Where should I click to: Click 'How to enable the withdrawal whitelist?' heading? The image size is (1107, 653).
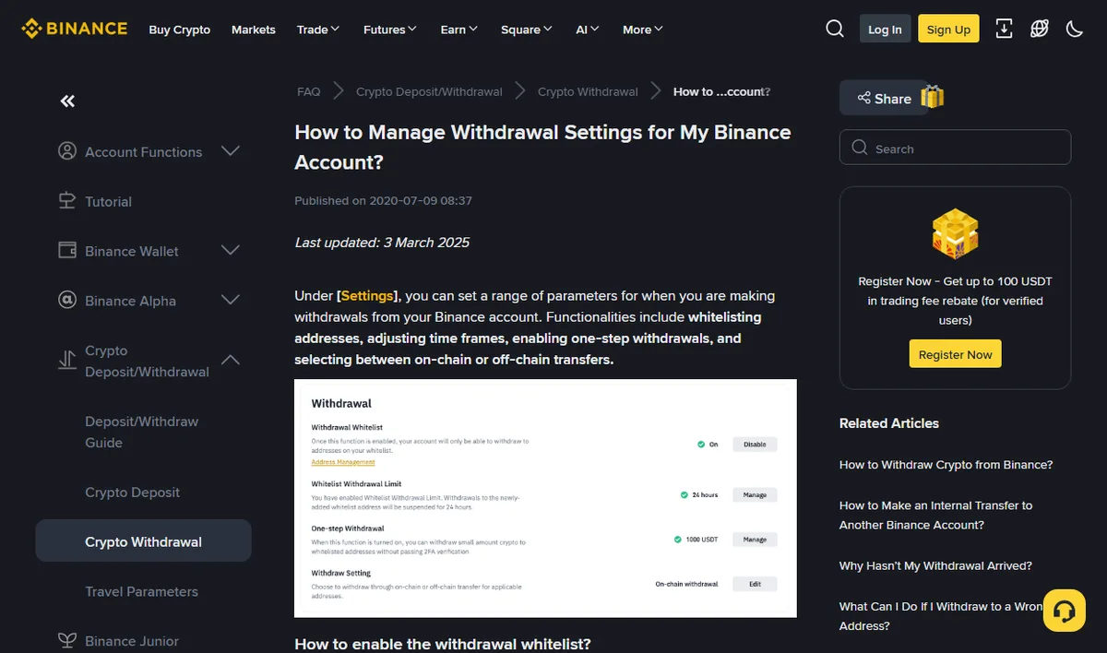pos(443,643)
